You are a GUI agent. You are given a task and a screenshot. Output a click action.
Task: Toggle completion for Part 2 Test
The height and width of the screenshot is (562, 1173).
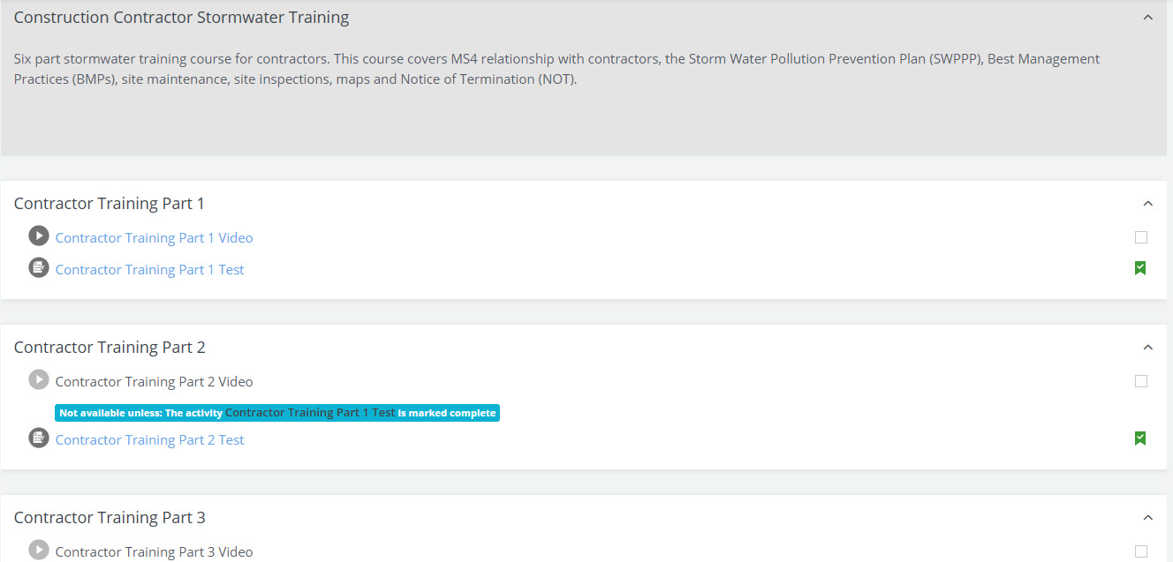[x=1140, y=438]
